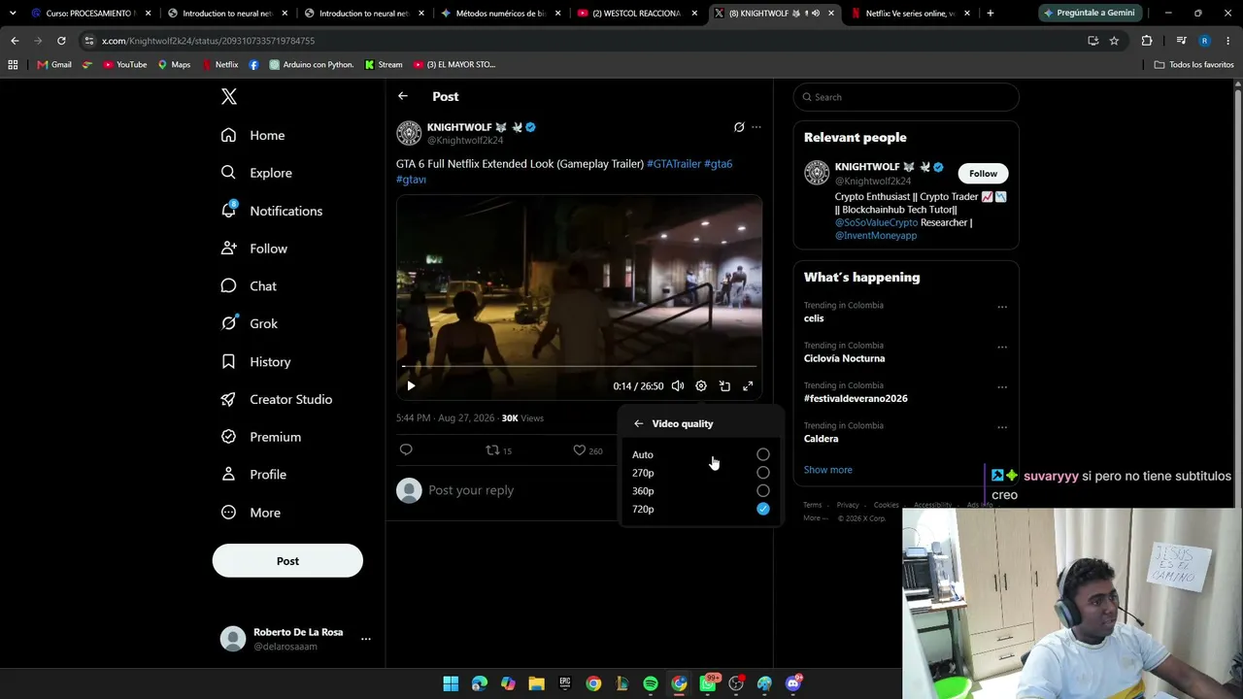The image size is (1243, 699).
Task: Go back from the Video quality menu
Action: 638,424
